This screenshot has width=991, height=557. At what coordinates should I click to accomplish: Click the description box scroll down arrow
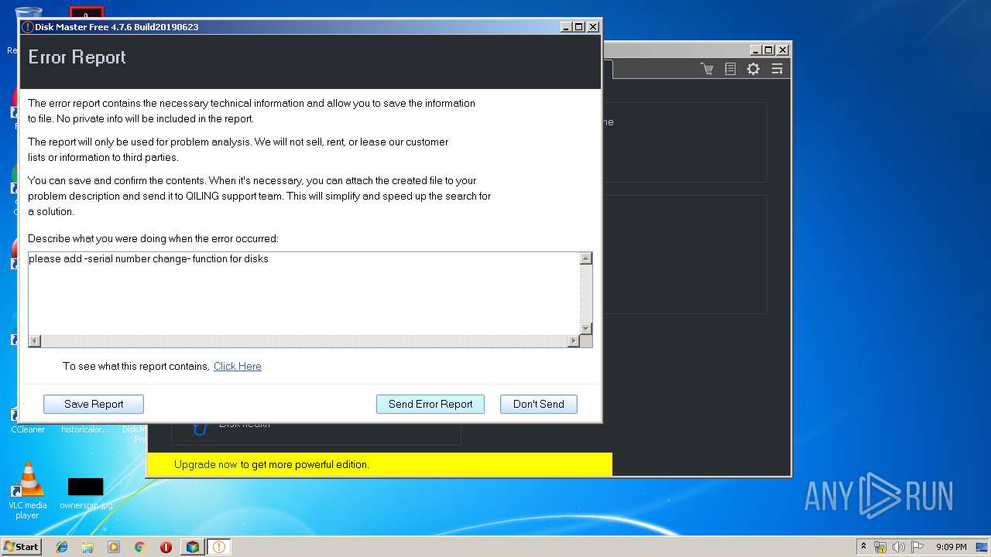click(586, 329)
